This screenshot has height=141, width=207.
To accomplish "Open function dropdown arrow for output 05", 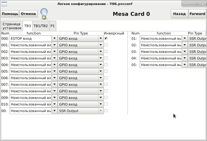I will pyautogui.click(x=185, y=65).
